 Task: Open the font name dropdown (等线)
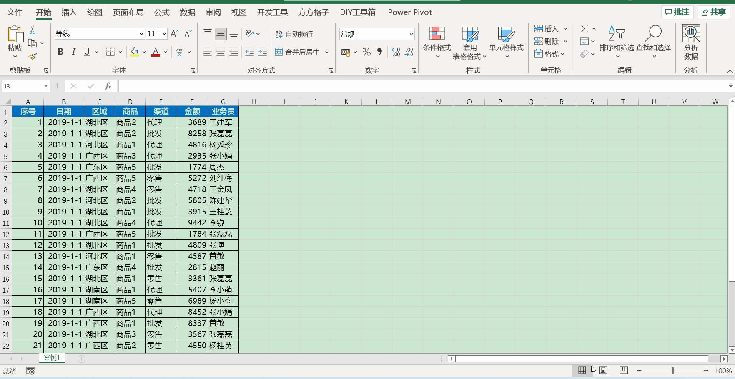click(141, 34)
